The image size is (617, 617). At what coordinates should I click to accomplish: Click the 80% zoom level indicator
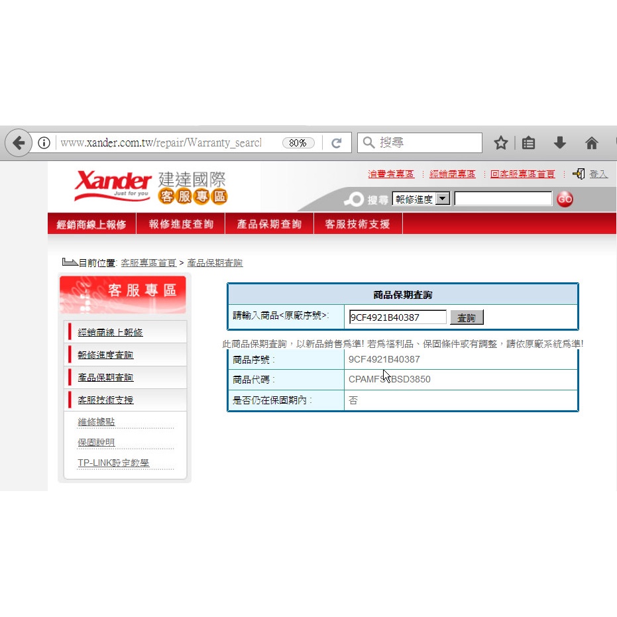pyautogui.click(x=298, y=143)
